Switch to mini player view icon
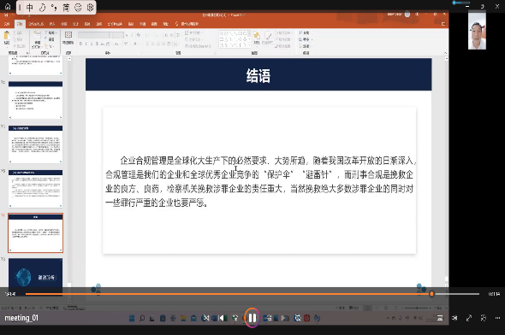505x335 pixels. click(484, 318)
